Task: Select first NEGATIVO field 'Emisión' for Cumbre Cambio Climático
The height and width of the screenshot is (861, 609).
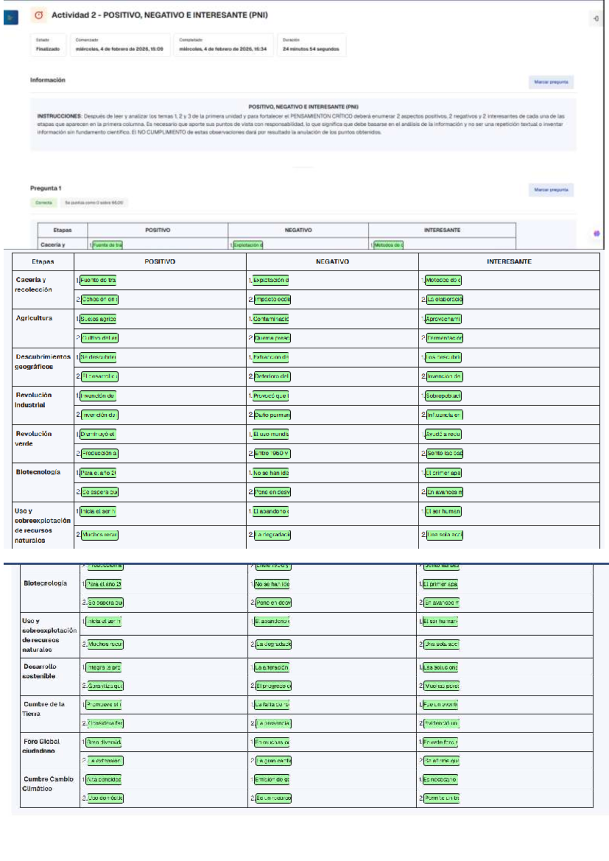Action: pyautogui.click(x=272, y=779)
